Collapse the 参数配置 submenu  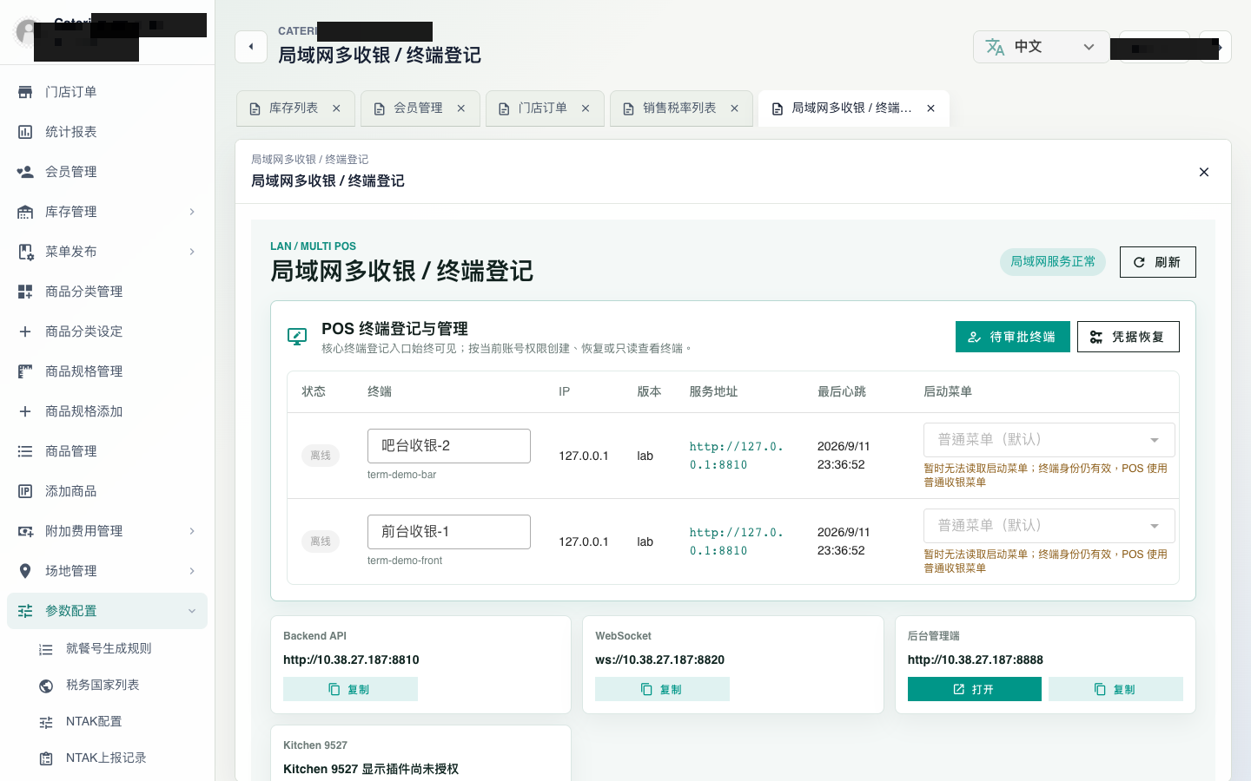[192, 611]
